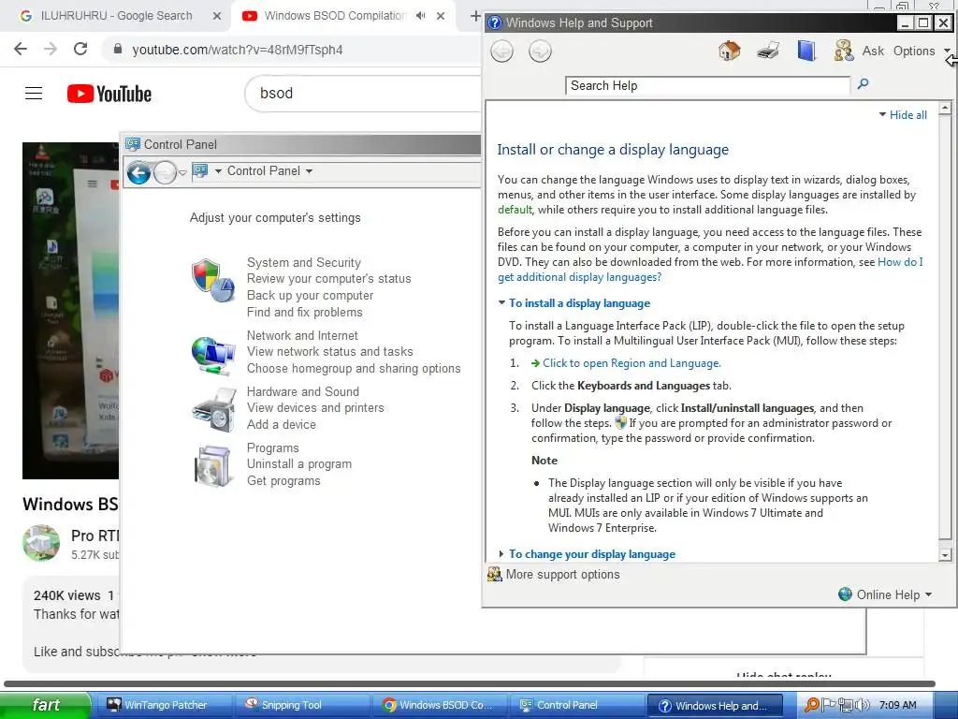The width and height of the screenshot is (958, 719).
Task: Select the Windows BSOD Compilation tab
Action: (x=334, y=16)
